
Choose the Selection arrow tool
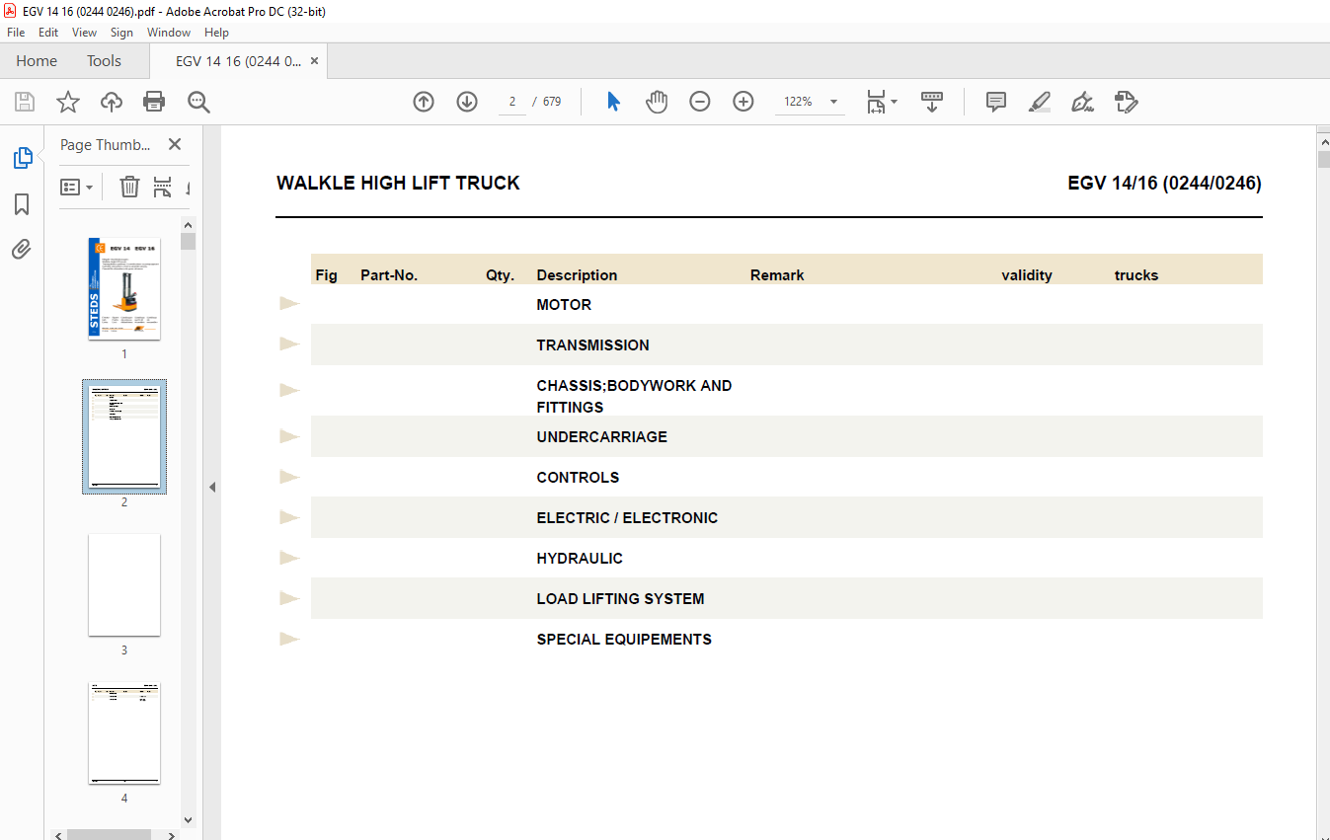coord(613,102)
